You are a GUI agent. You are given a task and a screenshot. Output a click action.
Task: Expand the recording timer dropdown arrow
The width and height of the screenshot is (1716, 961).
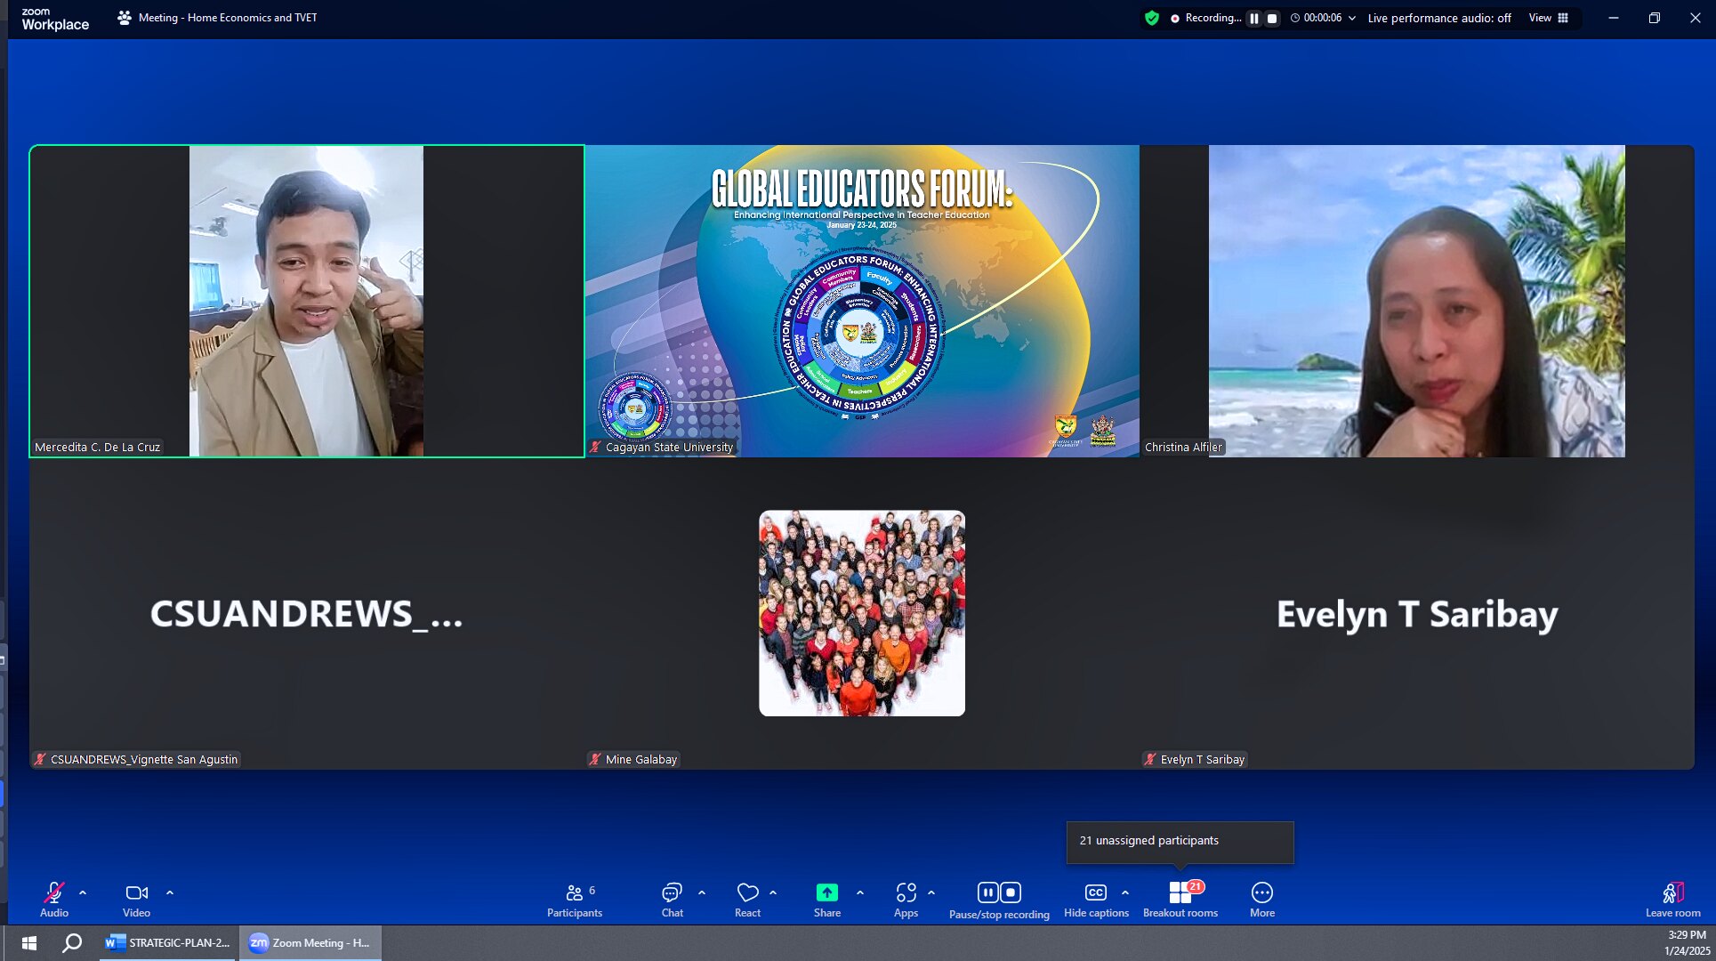[1352, 18]
